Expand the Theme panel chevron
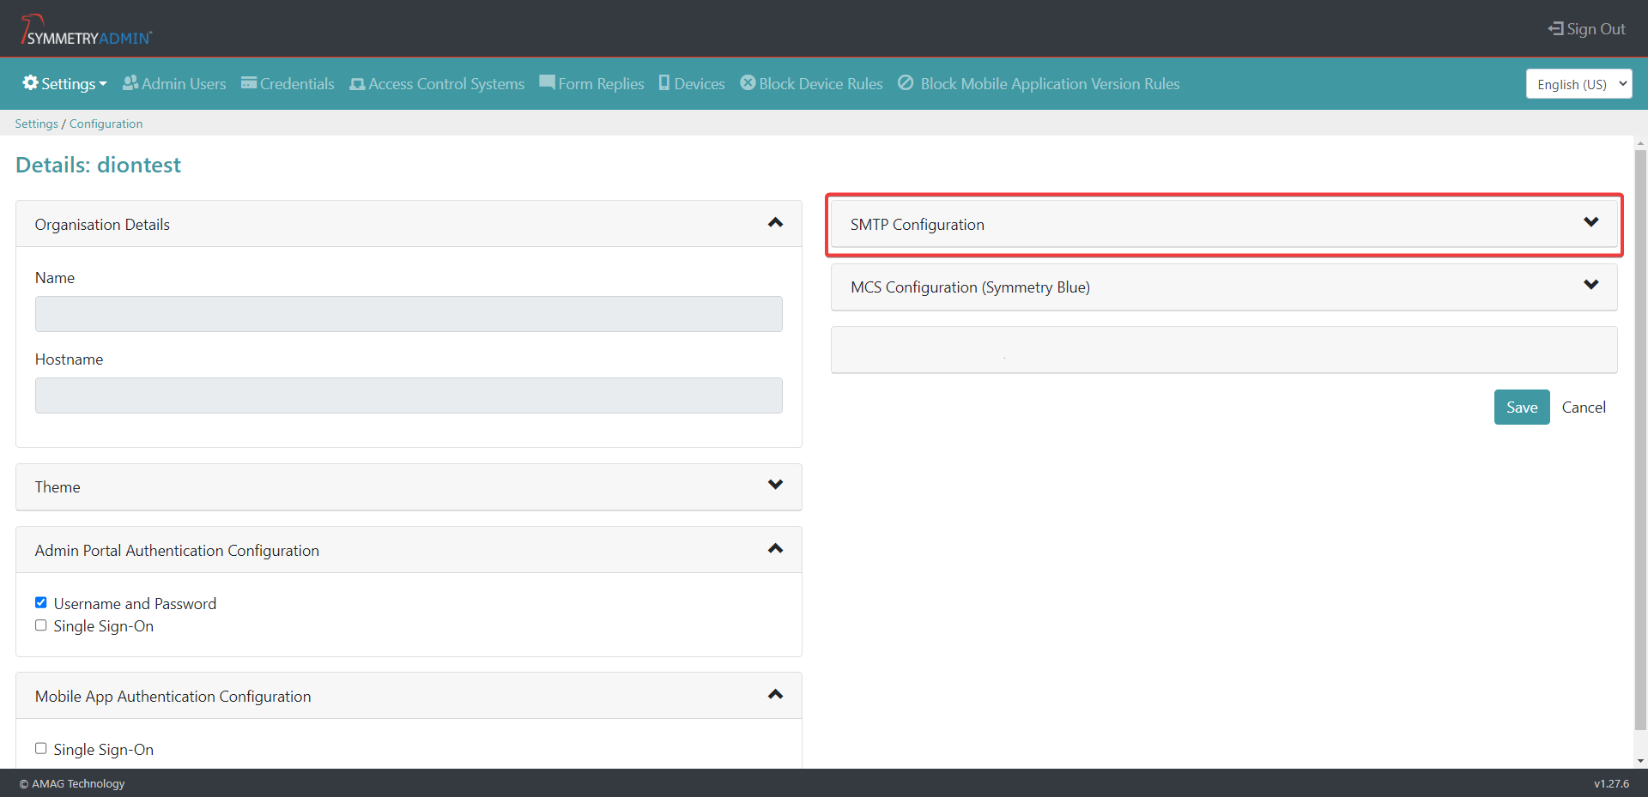Viewport: 1648px width, 797px height. coord(775,485)
